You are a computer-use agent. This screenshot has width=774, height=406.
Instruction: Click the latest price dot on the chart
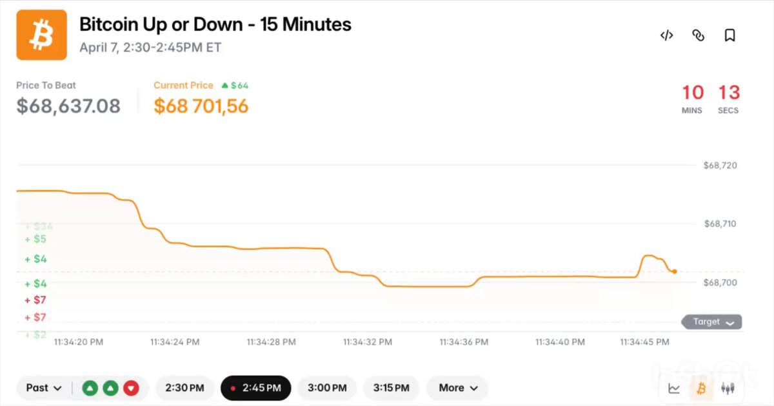tap(674, 271)
